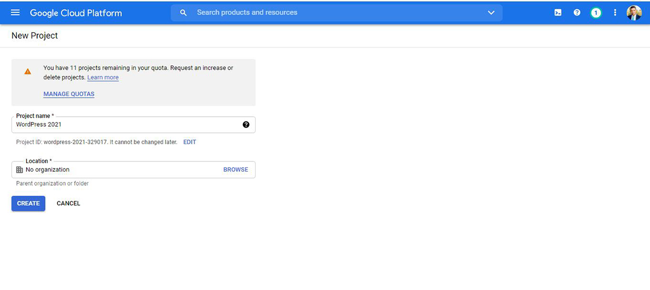650x290 pixels.
Task: Click the organization building icon
Action: tap(19, 170)
